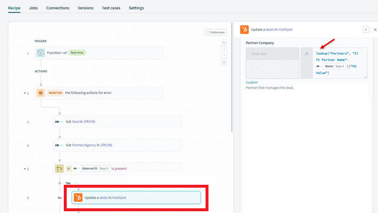Zoom in on the recipe canvas

224,49
